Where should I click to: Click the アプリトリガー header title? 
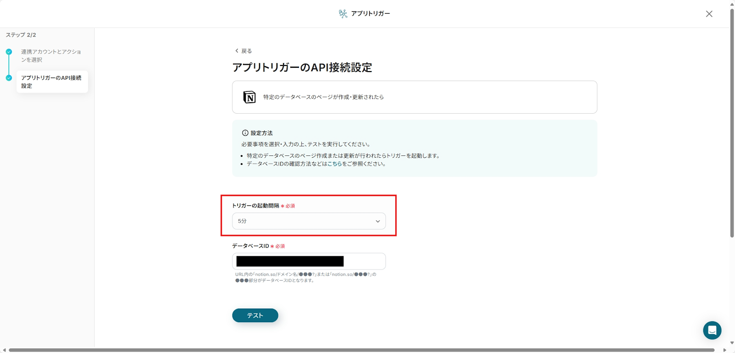370,14
